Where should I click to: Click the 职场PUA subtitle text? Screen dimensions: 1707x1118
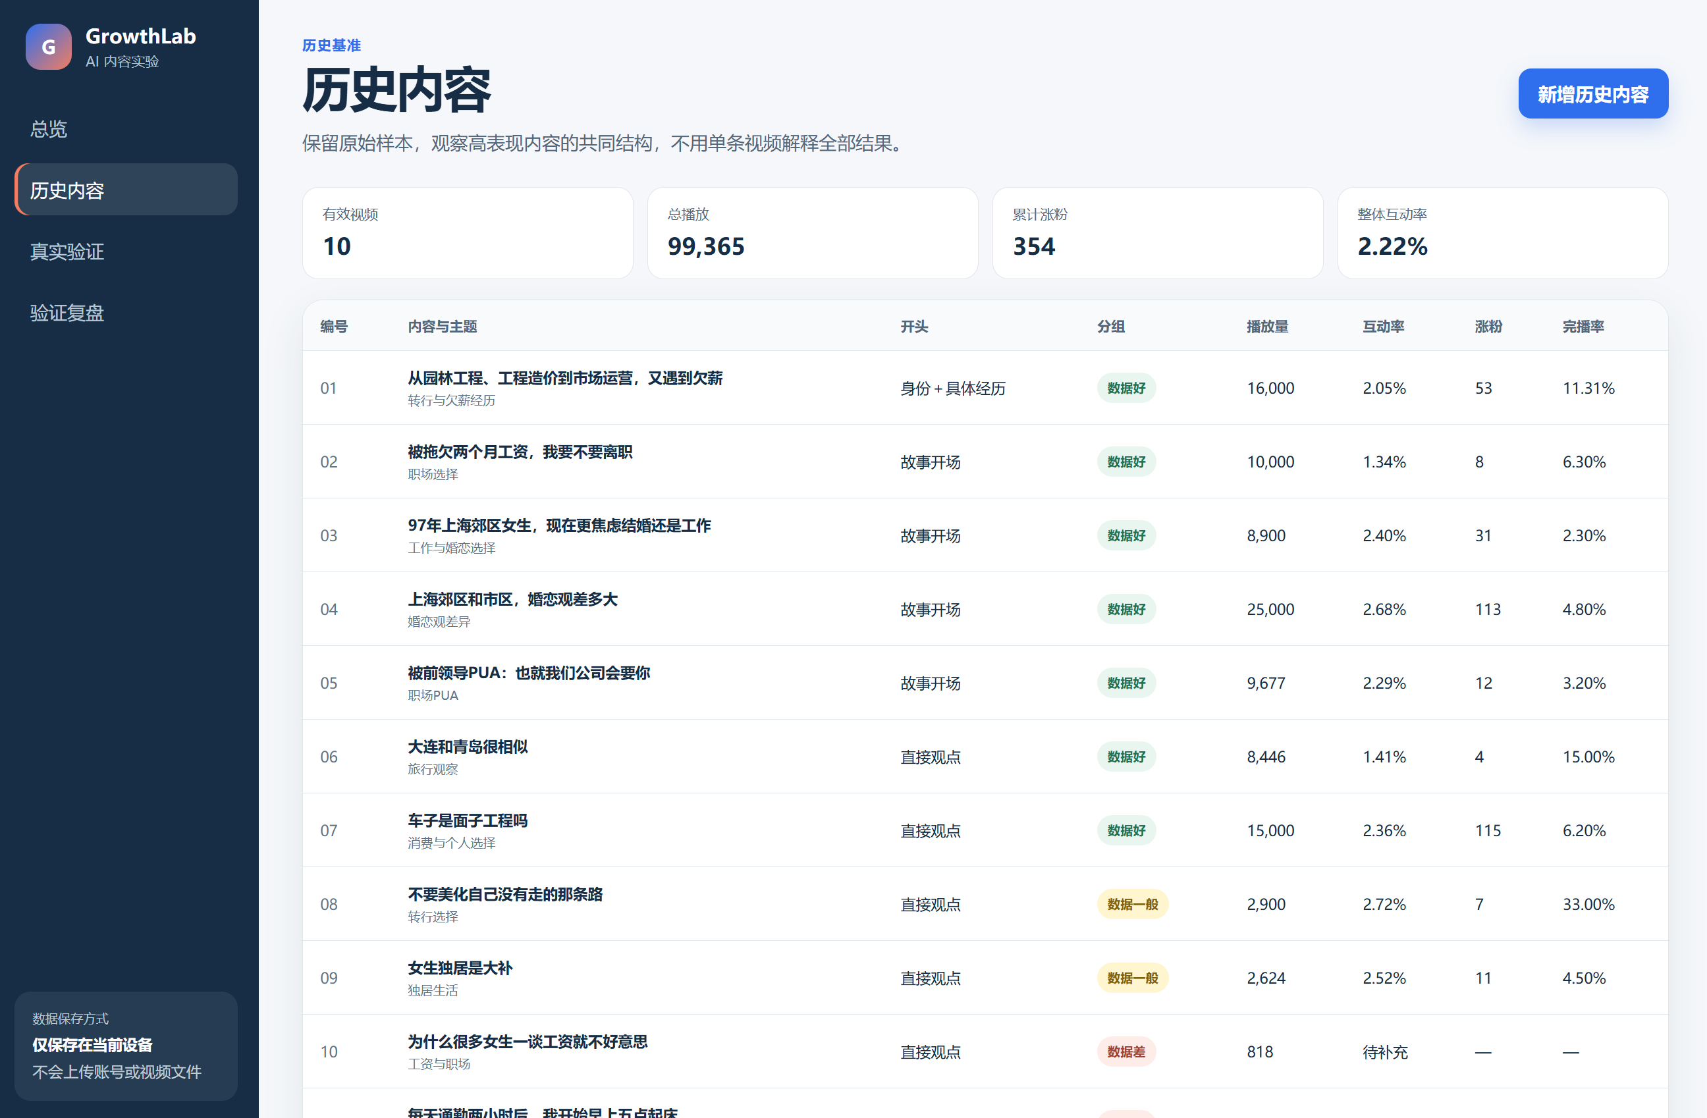[x=433, y=695]
